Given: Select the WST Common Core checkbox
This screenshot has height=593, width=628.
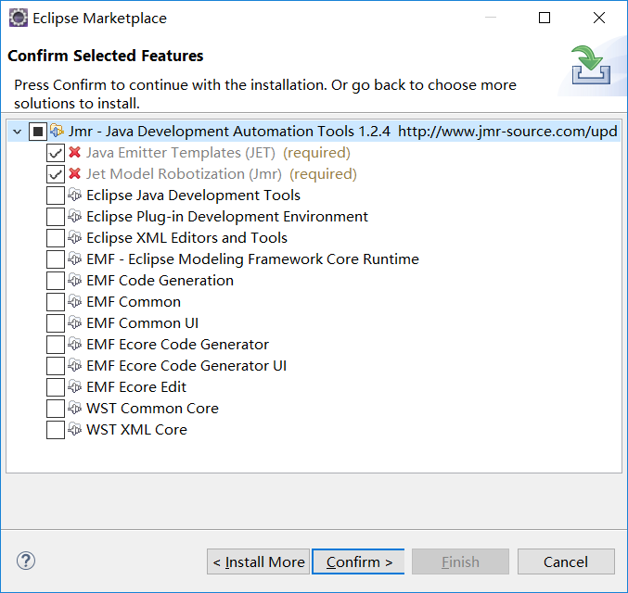Looking at the screenshot, I should click(56, 408).
